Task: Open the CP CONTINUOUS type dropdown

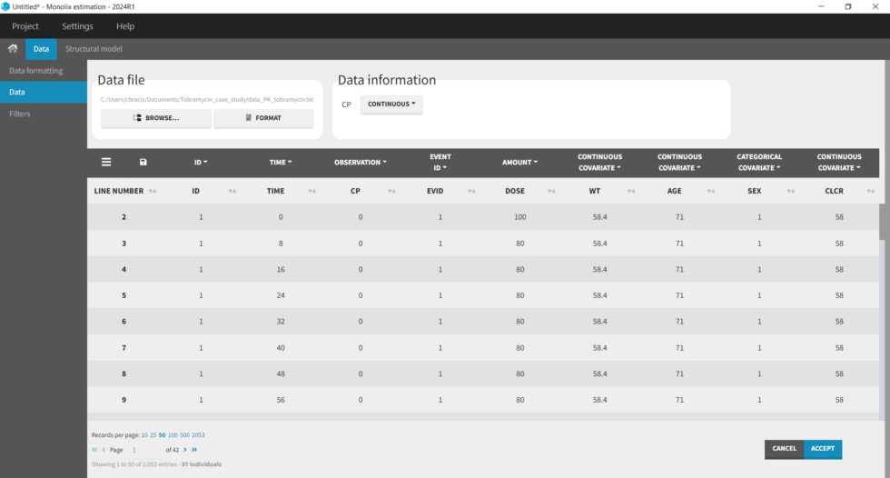Action: coord(391,105)
